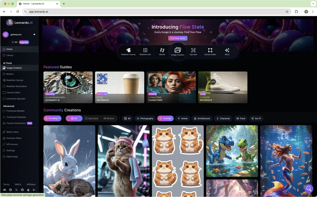The image size is (317, 197).
Task: Open the Trending sort dropdown
Action: (53, 118)
